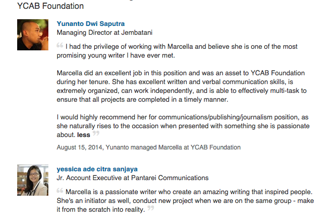Click the August 15, 2014 date line
The height and width of the screenshot is (218, 335).
click(148, 147)
